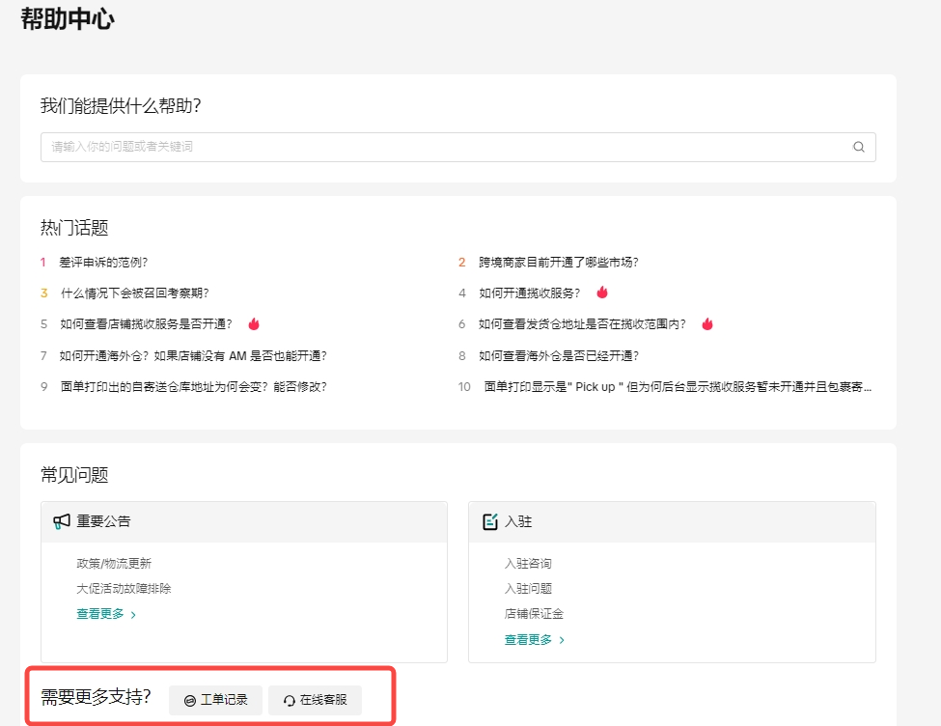Select 政策/物流更新 category

click(x=114, y=564)
